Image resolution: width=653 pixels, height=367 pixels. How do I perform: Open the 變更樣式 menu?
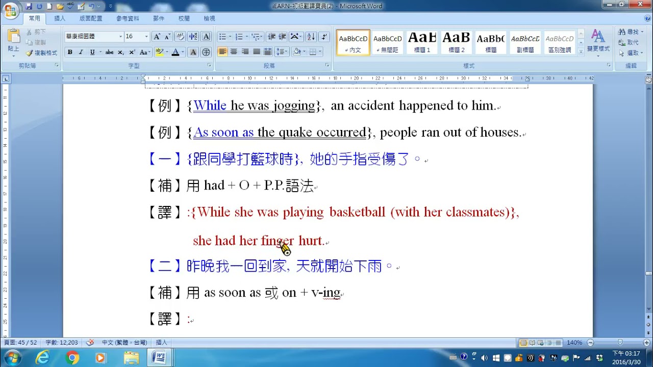point(598,42)
